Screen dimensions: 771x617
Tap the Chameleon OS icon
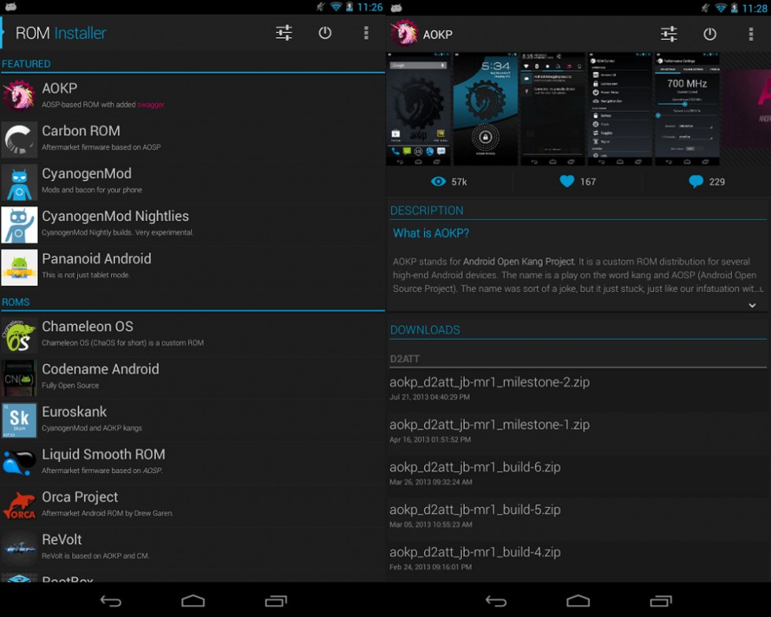19,335
